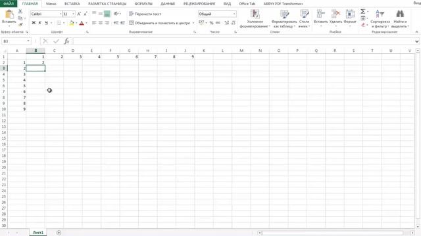The width and height of the screenshot is (421, 236).
Task: Click the decrease decimal places icon
Action: (234, 23)
